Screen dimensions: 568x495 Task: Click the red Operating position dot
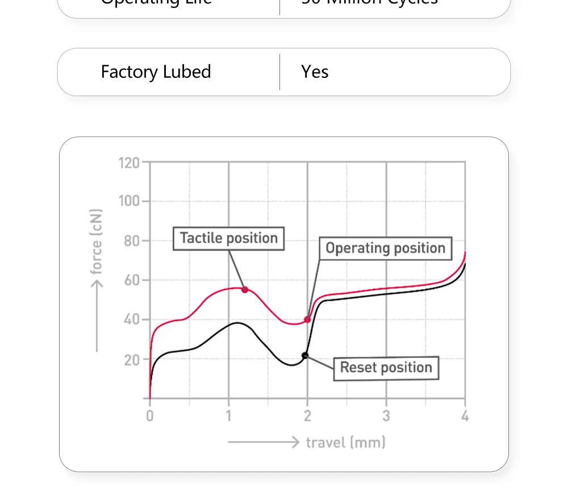pos(307,319)
